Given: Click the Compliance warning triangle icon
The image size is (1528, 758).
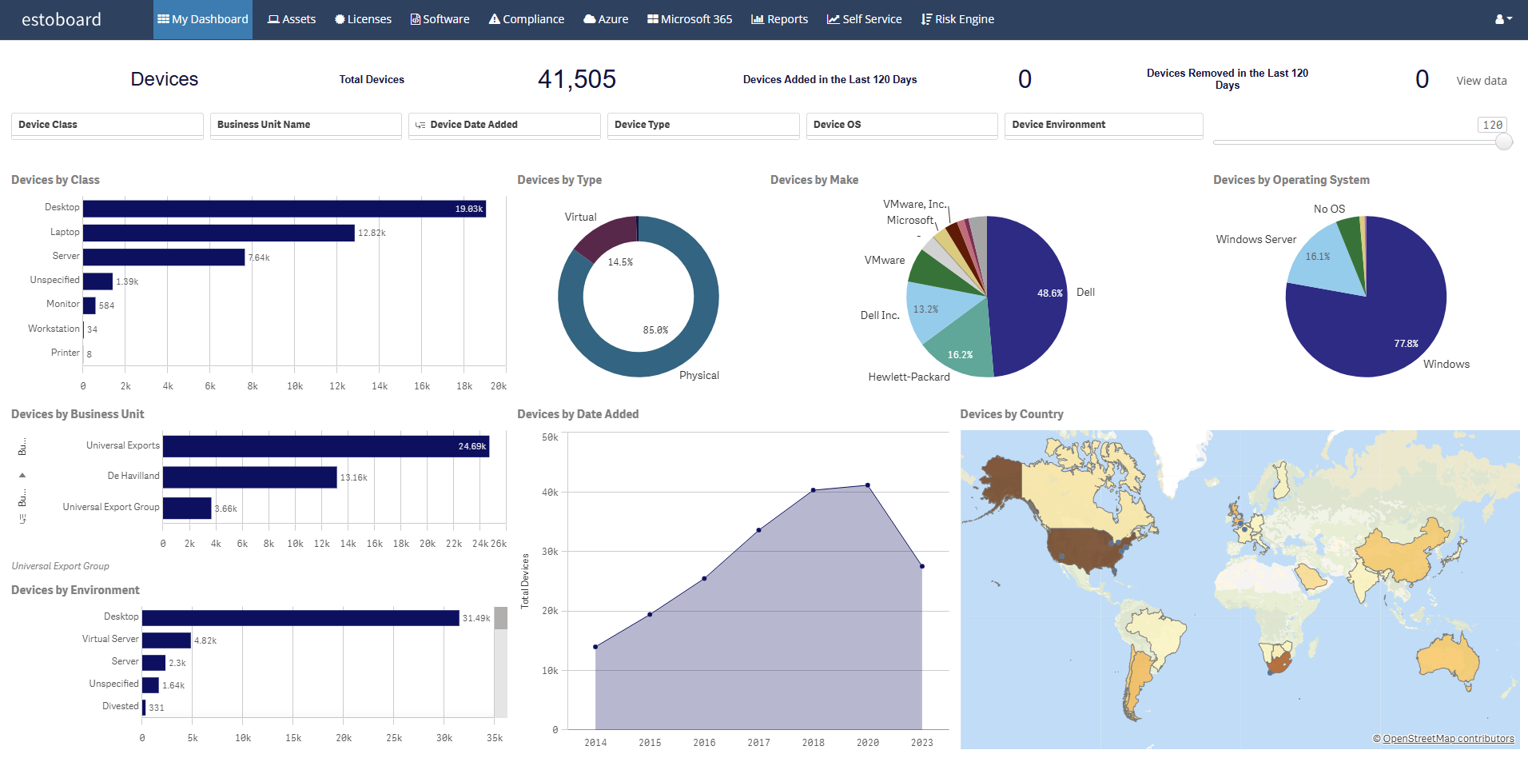Looking at the screenshot, I should (495, 19).
